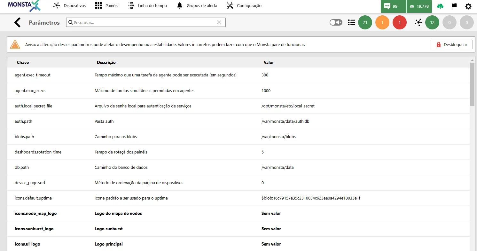The width and height of the screenshot is (477, 251).
Task: Open the Dispositivos menu
Action: pos(69,6)
